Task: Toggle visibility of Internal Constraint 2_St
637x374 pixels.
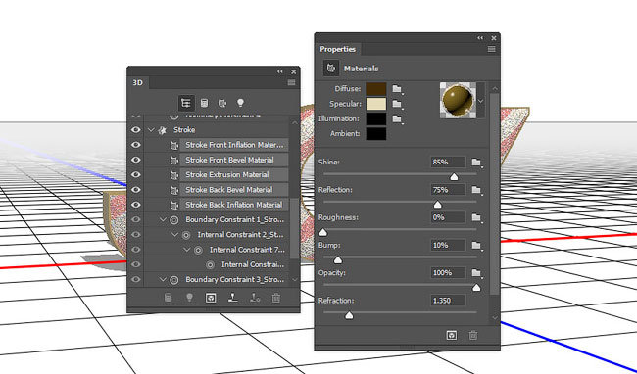Action: point(135,235)
